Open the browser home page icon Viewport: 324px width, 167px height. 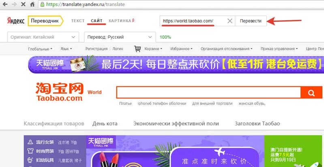point(32,4)
